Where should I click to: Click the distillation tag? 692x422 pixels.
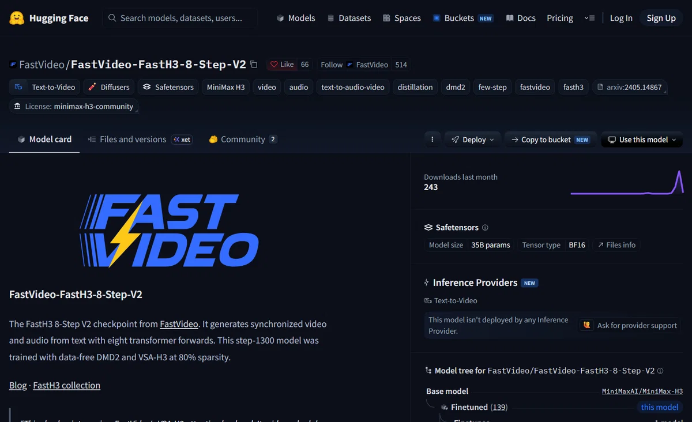(415, 87)
